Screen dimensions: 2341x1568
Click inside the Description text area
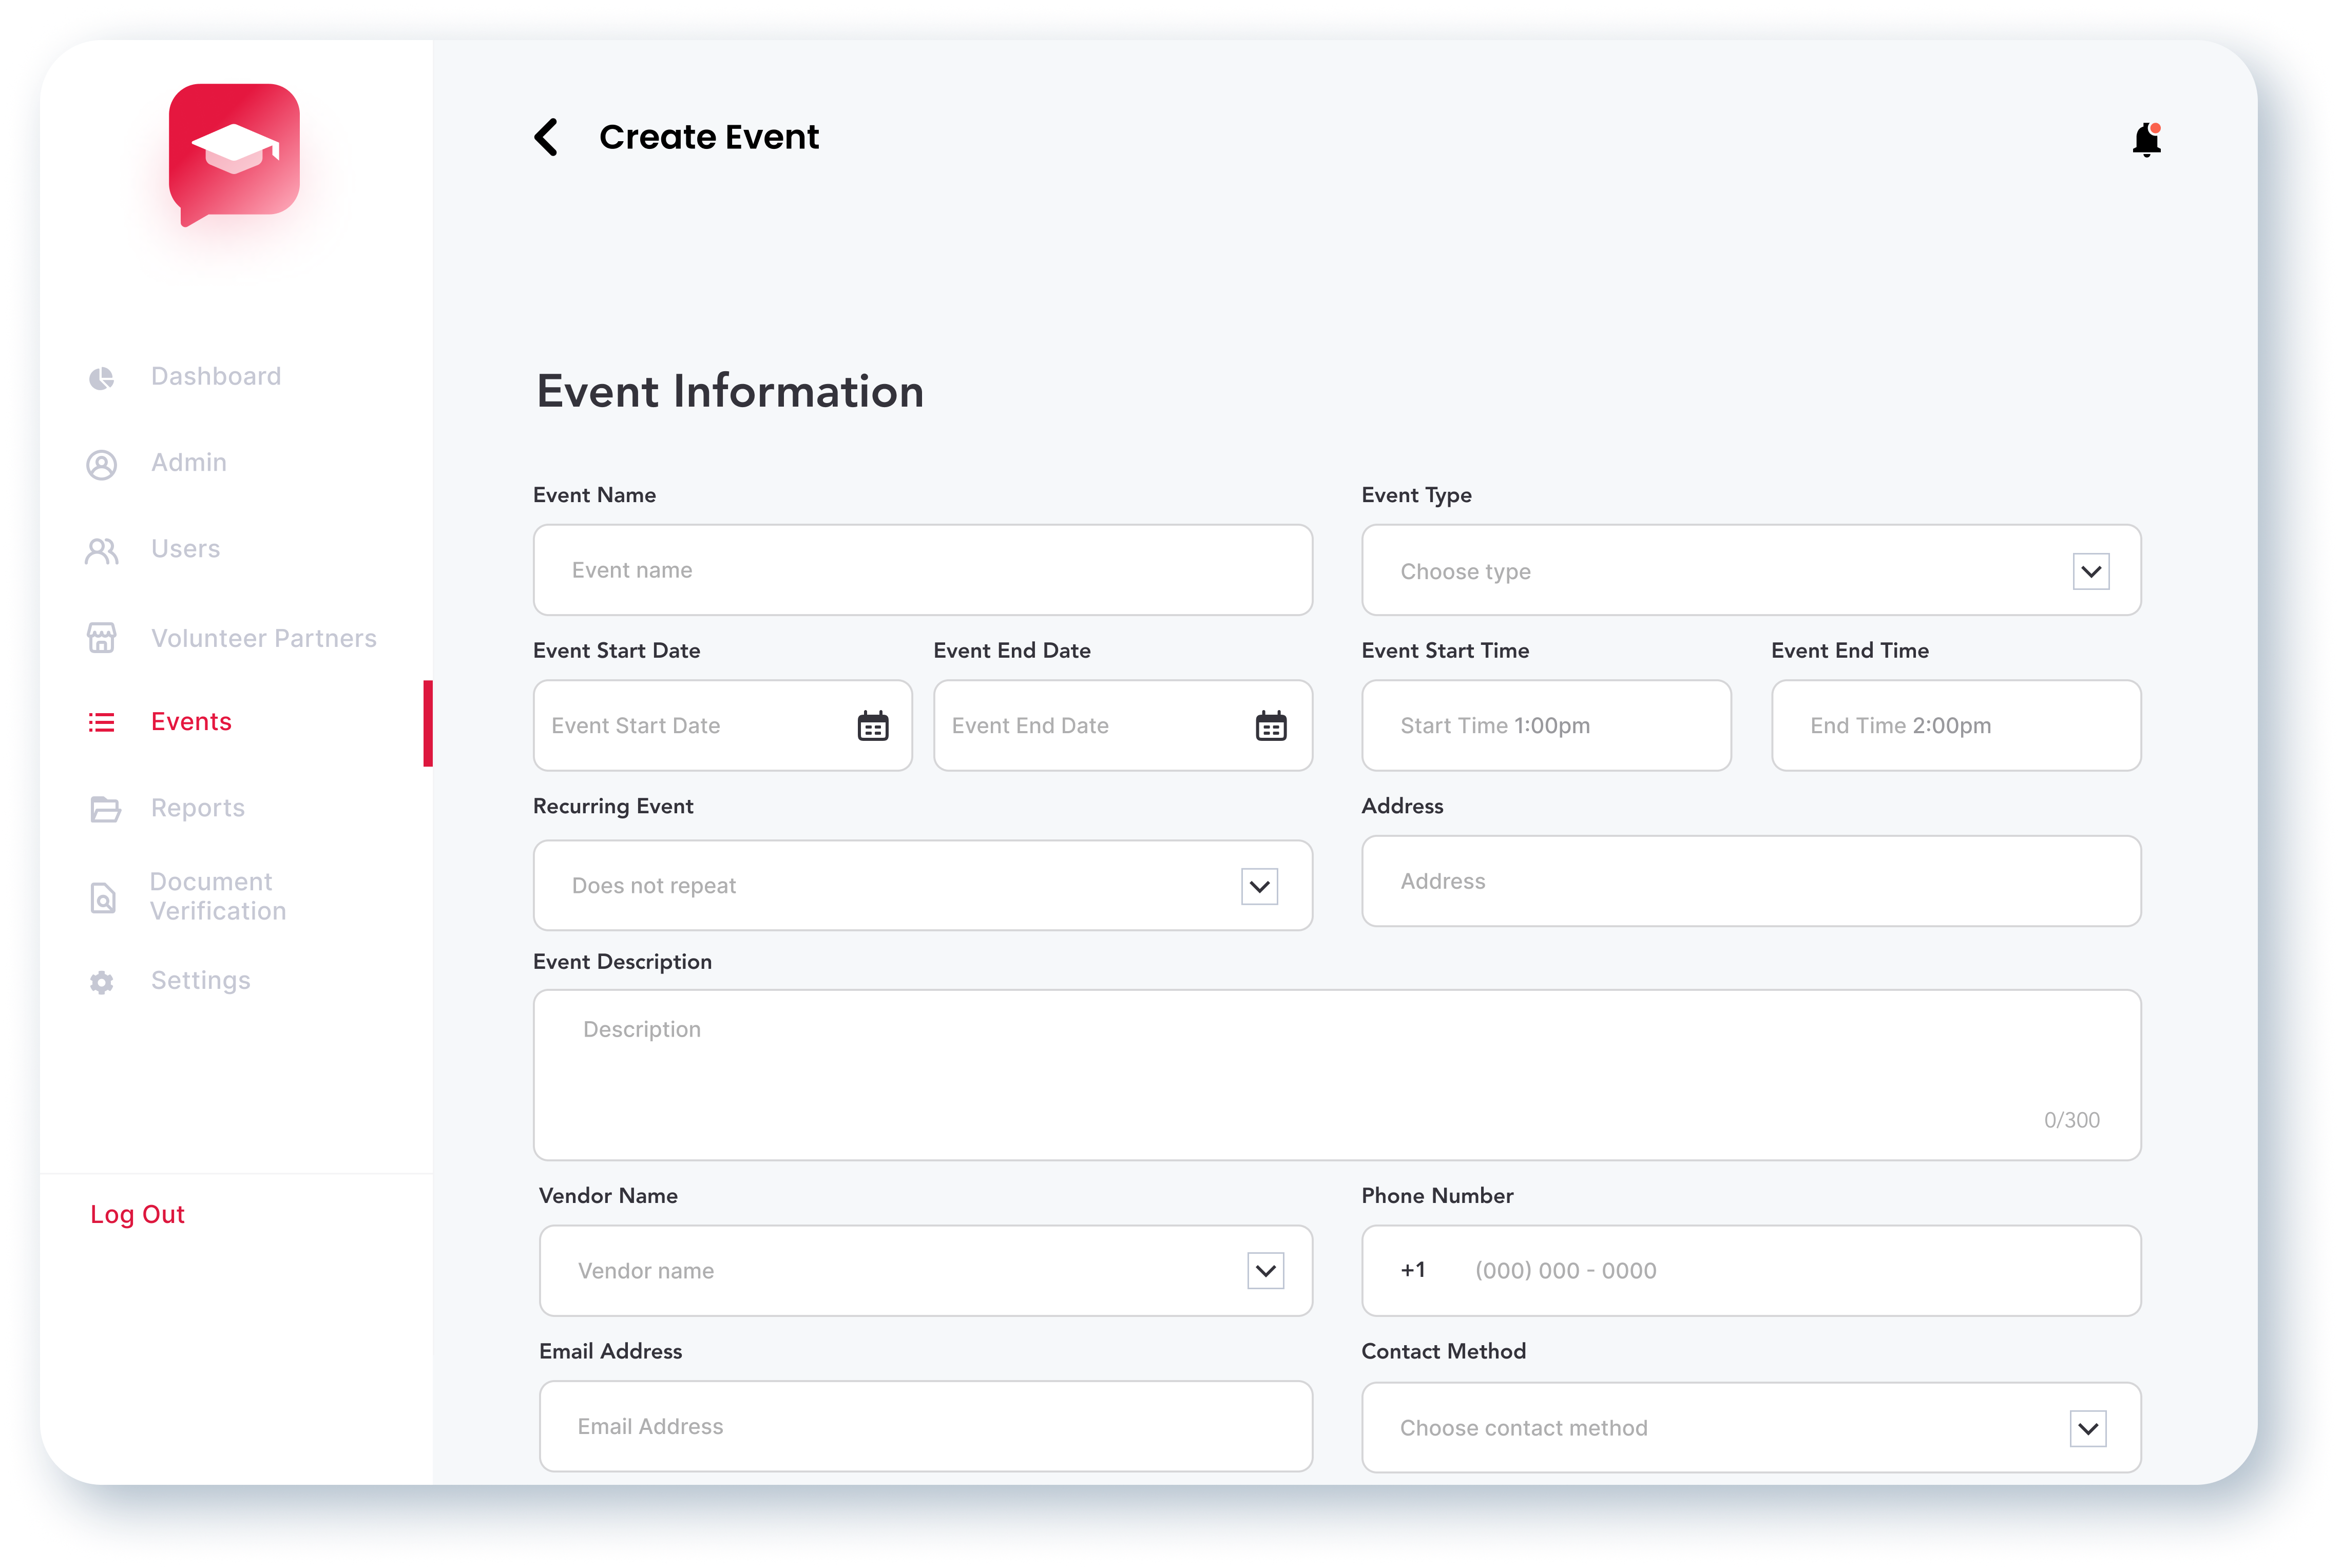point(1336,1075)
